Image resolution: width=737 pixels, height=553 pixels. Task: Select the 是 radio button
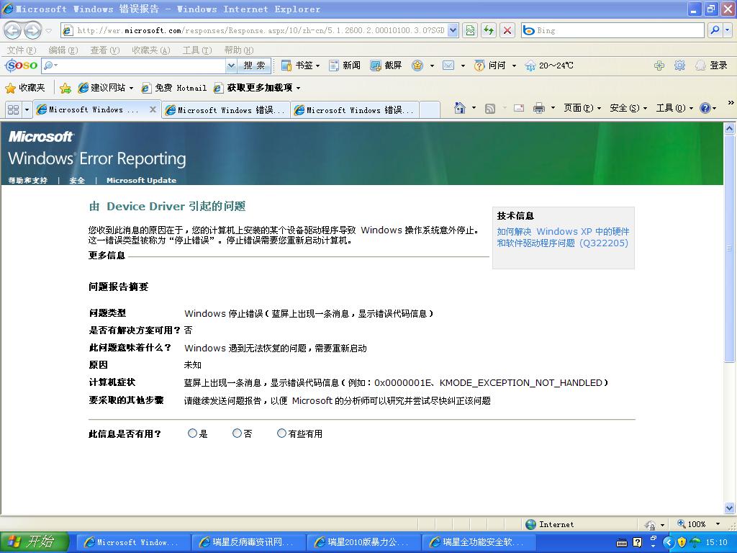click(192, 433)
